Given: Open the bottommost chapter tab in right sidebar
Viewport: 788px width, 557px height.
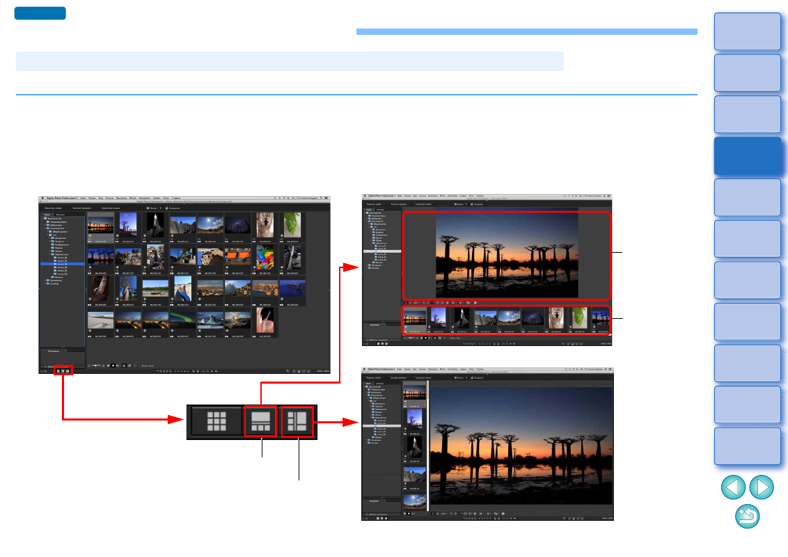Looking at the screenshot, I should point(748,446).
